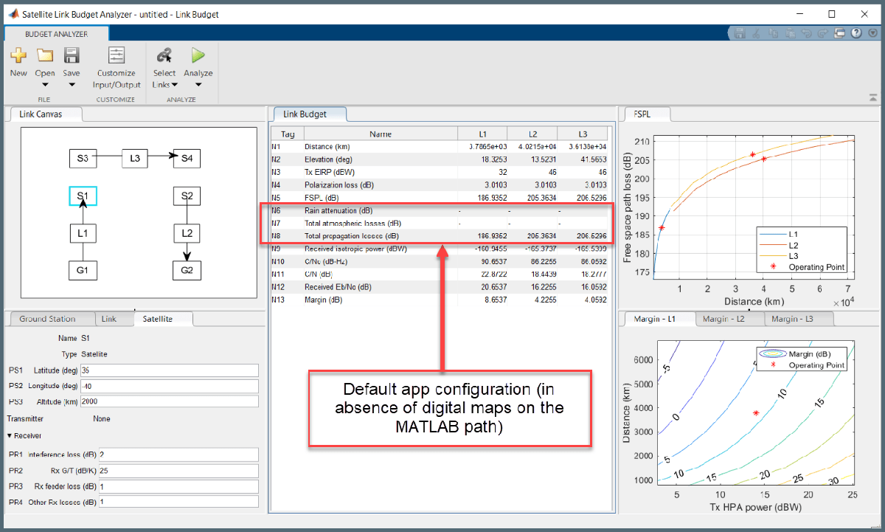885x532 pixels.
Task: Edit the Rx feeder loss field
Action: coord(178,486)
